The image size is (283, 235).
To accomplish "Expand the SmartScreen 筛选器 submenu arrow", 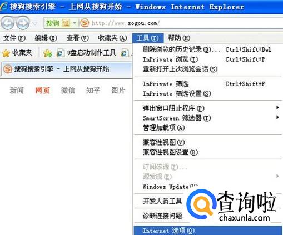I will (x=277, y=117).
